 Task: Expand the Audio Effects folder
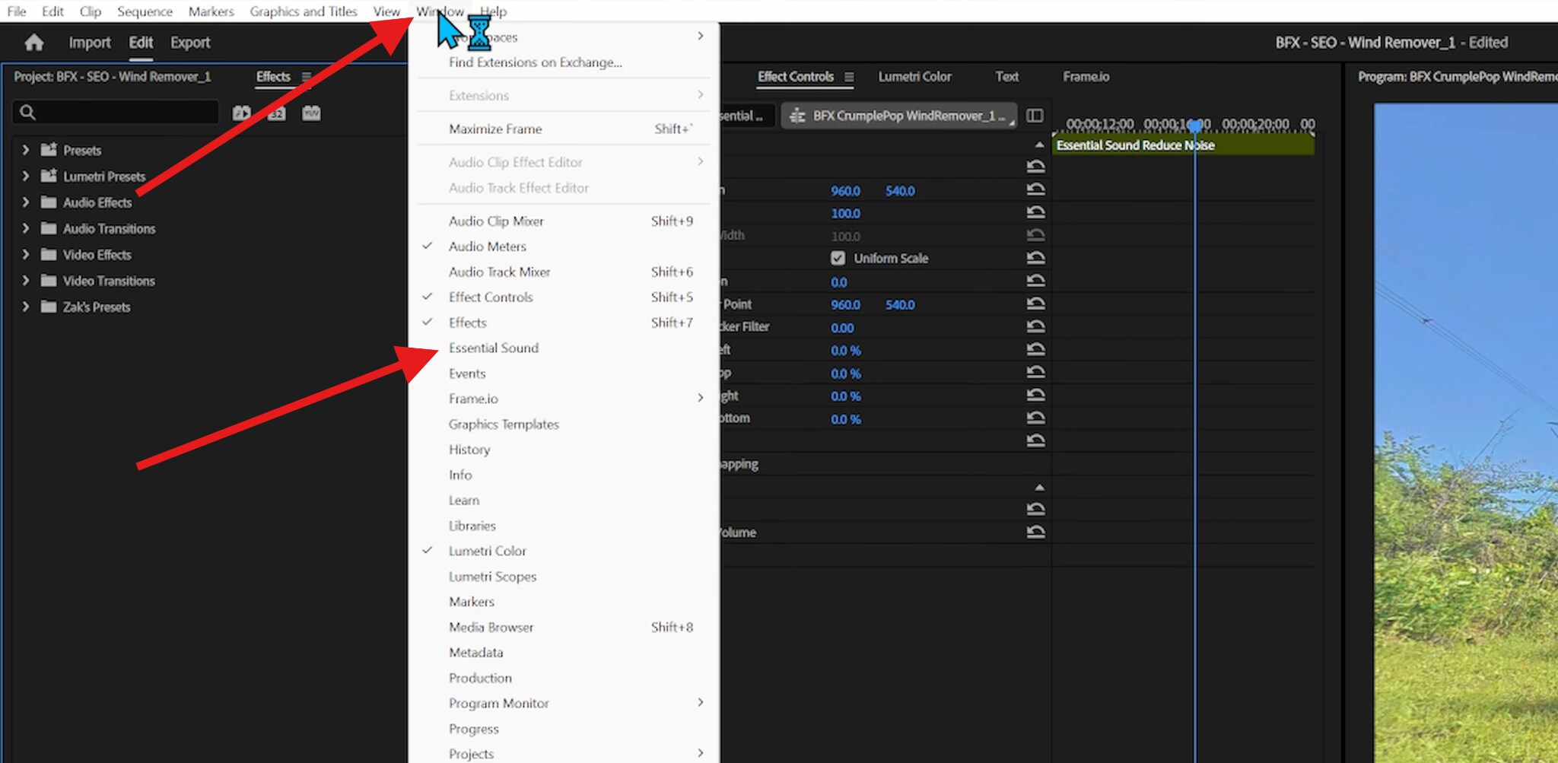(x=25, y=202)
